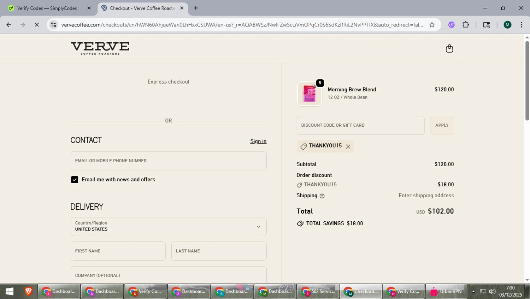Click the page vertical scrollbar
Viewport: 530px width, 299px height.
[527, 81]
